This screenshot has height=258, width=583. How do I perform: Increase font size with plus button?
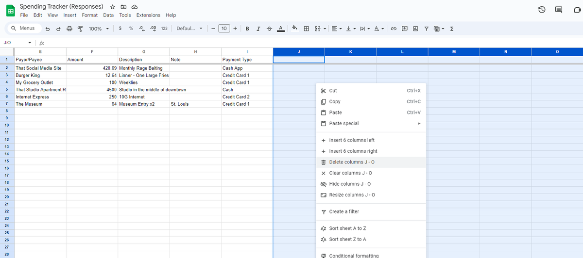(x=235, y=29)
